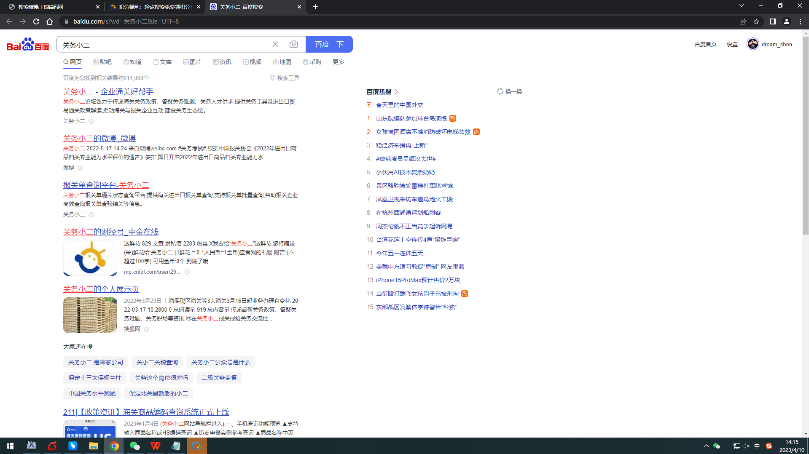The height and width of the screenshot is (454, 809).
Task: Open result 关务小二的微博_微博
Action: click(99, 138)
